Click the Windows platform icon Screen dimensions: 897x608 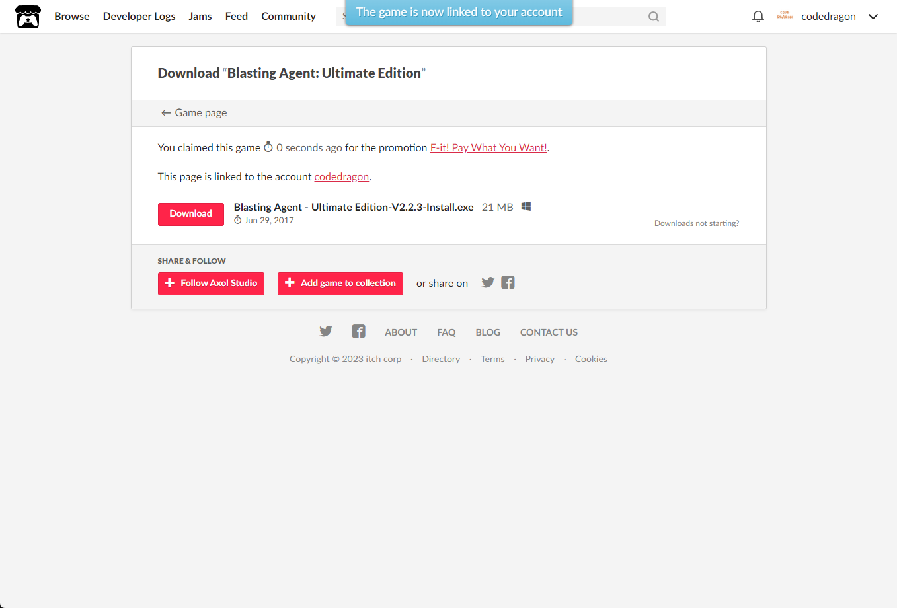(x=526, y=207)
